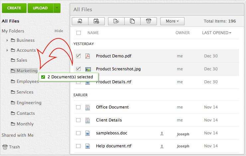Open the More dropdown menu
Image resolution: width=246 pixels, height=156 pixels.
[x=172, y=21]
